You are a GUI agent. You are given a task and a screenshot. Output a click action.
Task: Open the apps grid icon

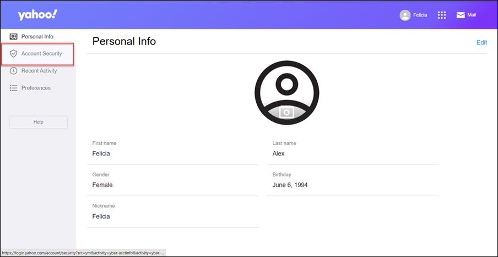pos(441,15)
